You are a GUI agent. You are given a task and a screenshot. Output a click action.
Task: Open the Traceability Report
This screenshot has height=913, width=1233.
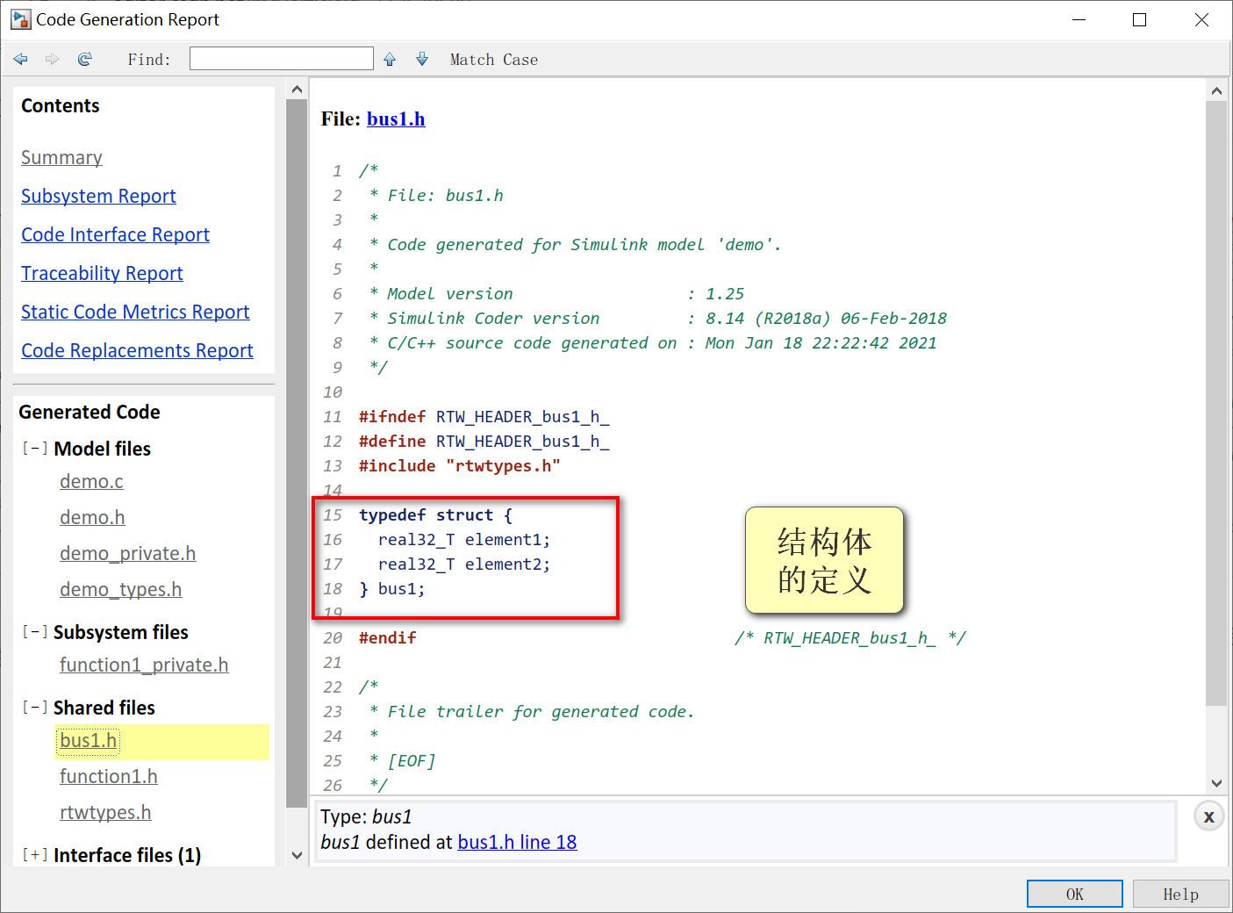pos(102,273)
